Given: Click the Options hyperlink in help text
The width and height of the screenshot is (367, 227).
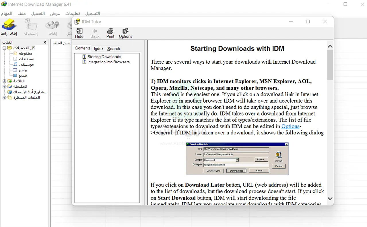Looking at the screenshot, I should coord(290,126).
